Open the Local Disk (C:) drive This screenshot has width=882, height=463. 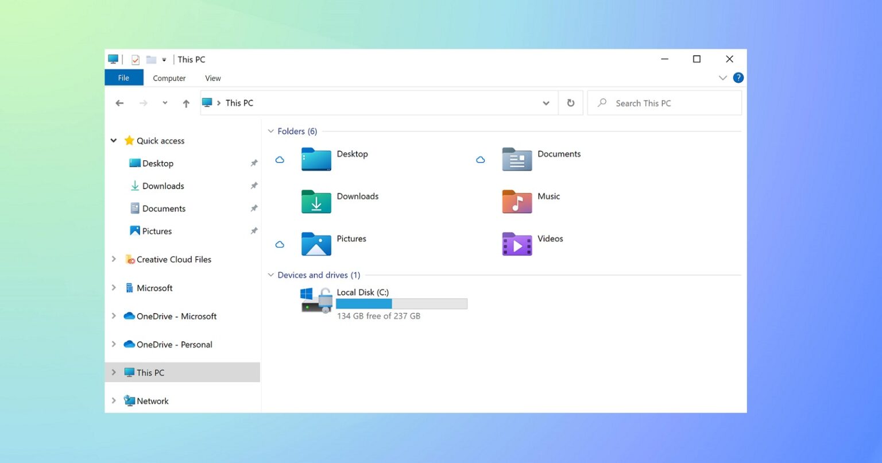363,292
